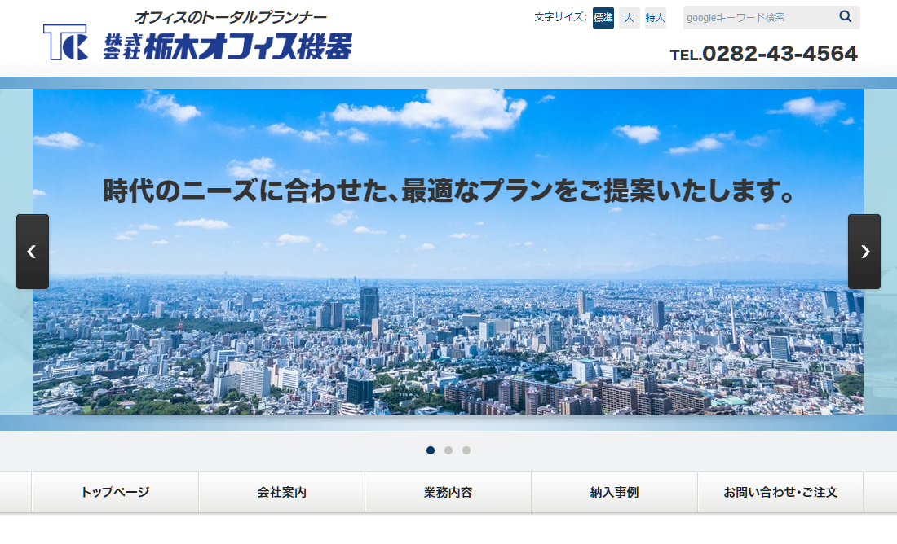The image size is (897, 544).
Task: Open the 会社案内 navigation item
Action: coord(281,492)
